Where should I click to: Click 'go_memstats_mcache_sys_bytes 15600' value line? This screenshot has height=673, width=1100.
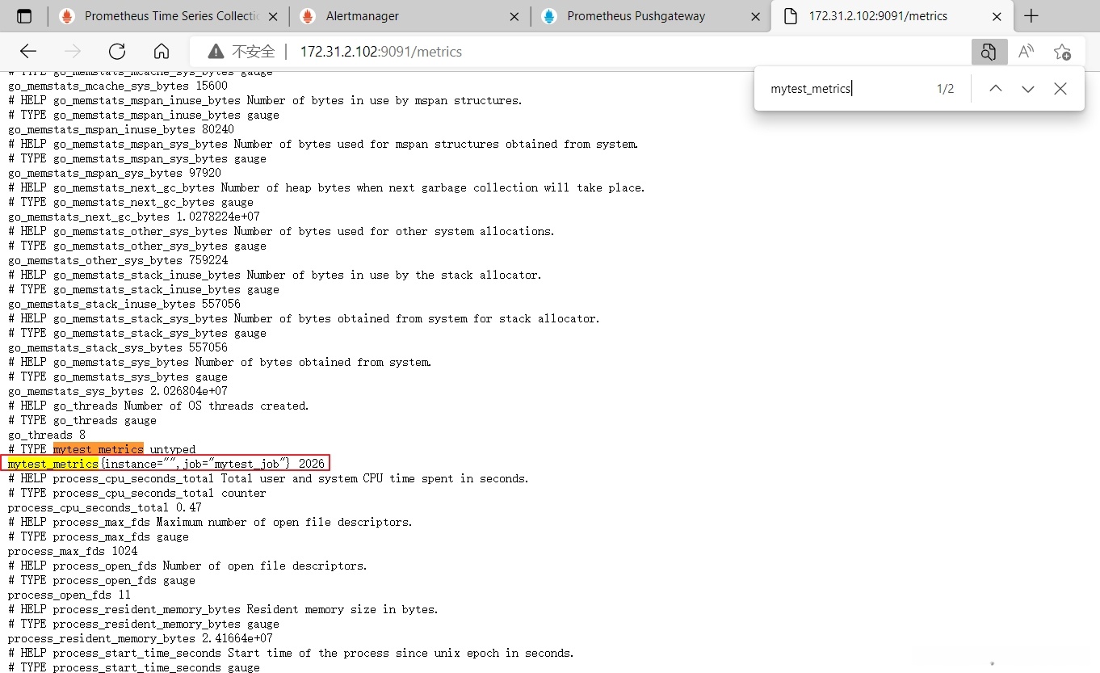click(118, 86)
